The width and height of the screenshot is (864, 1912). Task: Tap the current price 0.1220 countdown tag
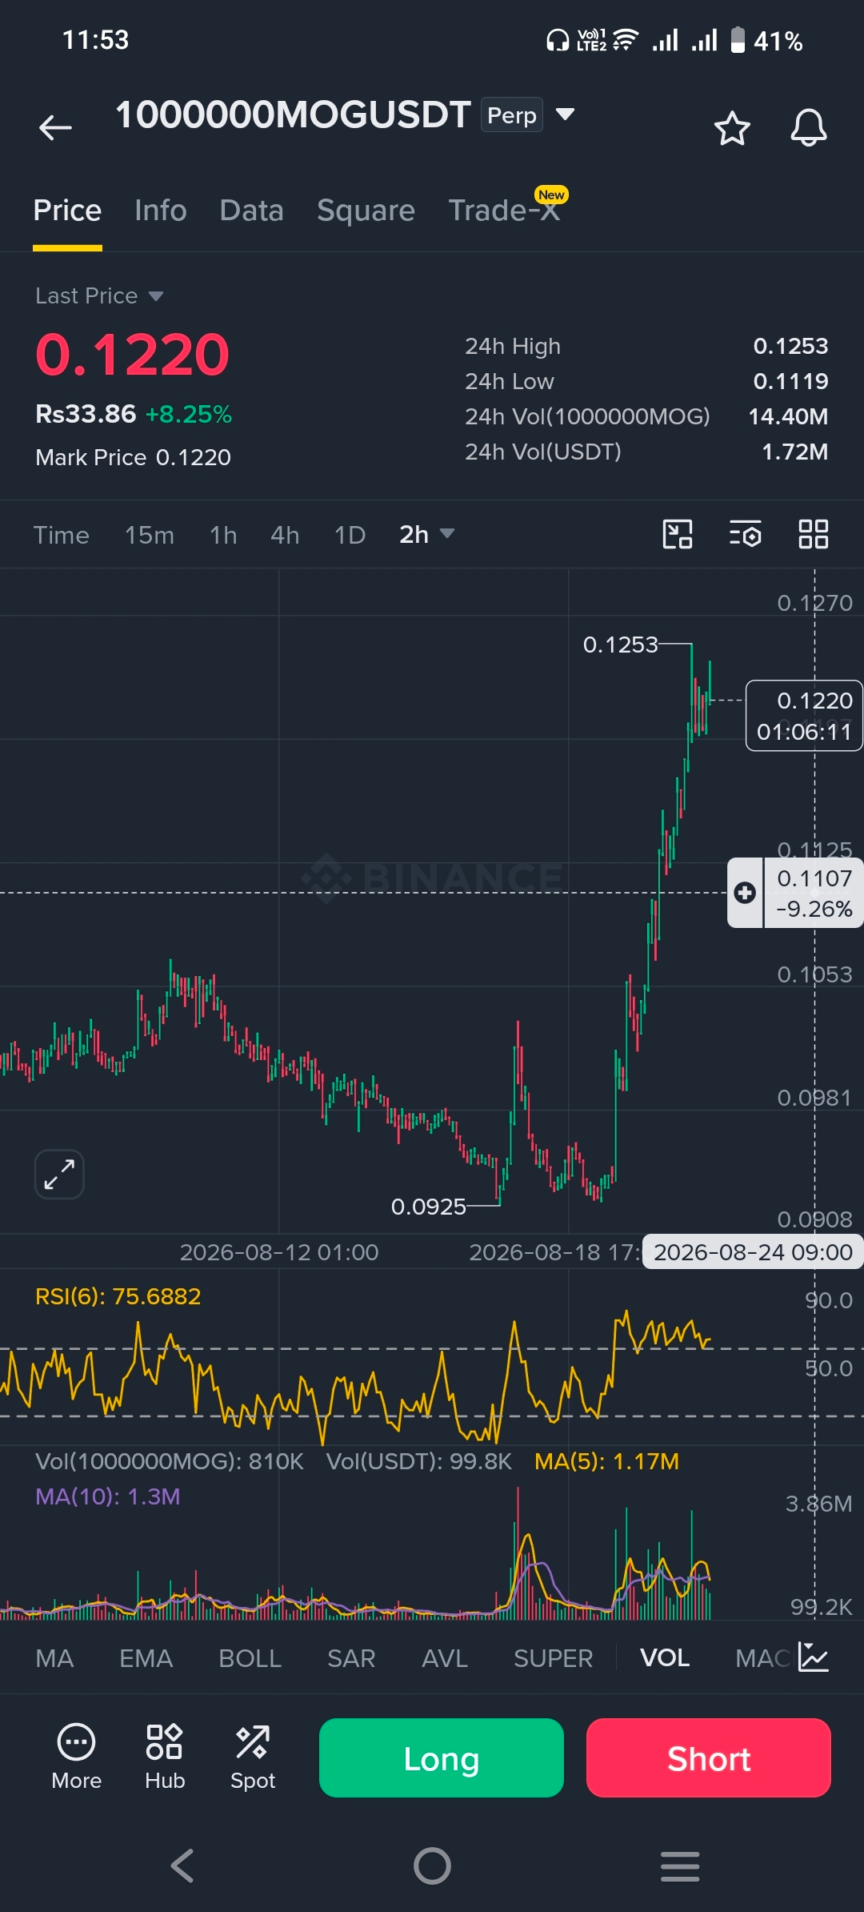coord(804,716)
